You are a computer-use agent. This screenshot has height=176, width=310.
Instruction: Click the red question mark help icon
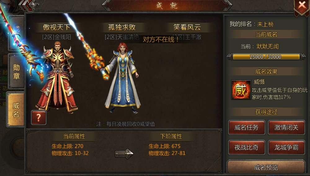[x=38, y=118]
